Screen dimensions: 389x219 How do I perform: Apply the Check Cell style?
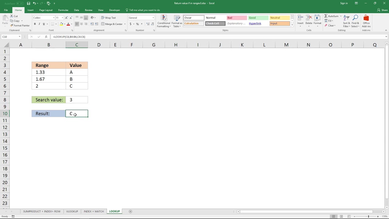[215, 23]
